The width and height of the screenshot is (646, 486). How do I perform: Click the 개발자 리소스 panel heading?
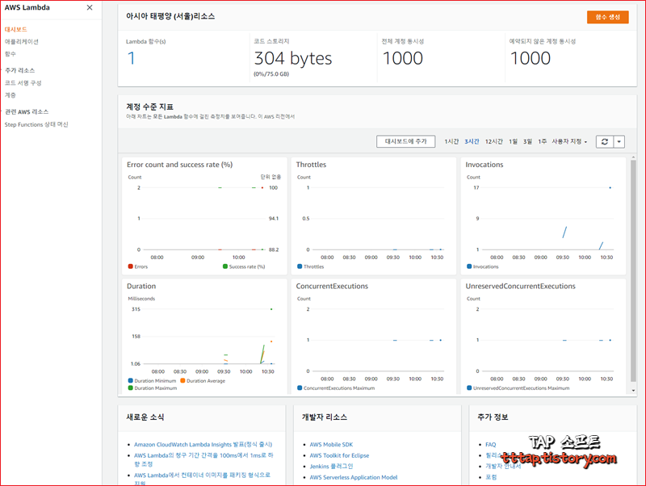(325, 417)
